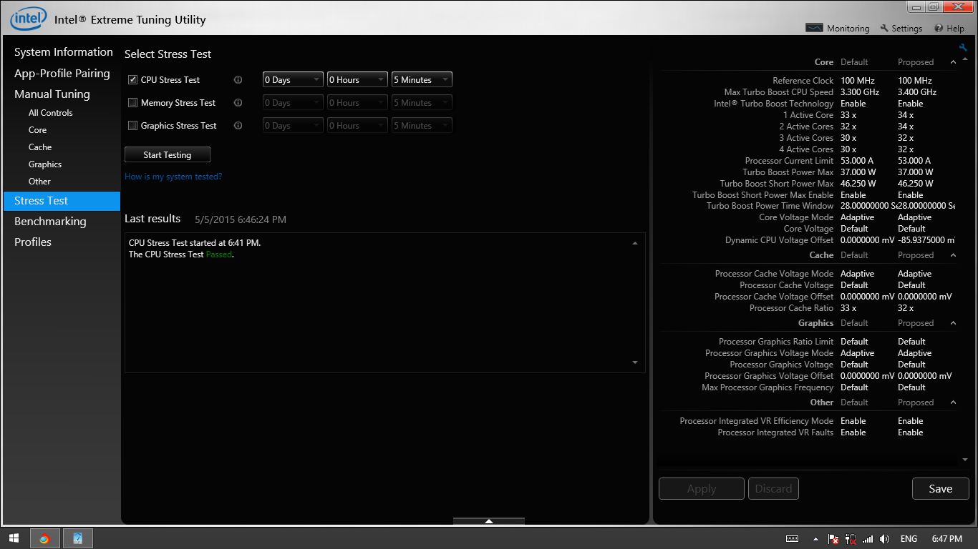Click the info icon beside Memory Stress Test
This screenshot has height=549, width=978.
point(238,103)
